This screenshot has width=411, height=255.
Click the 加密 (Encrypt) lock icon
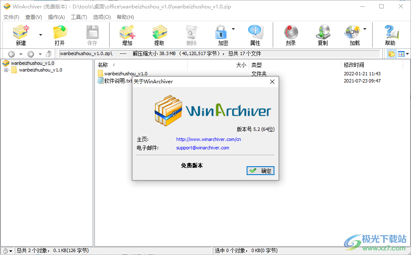click(x=221, y=32)
